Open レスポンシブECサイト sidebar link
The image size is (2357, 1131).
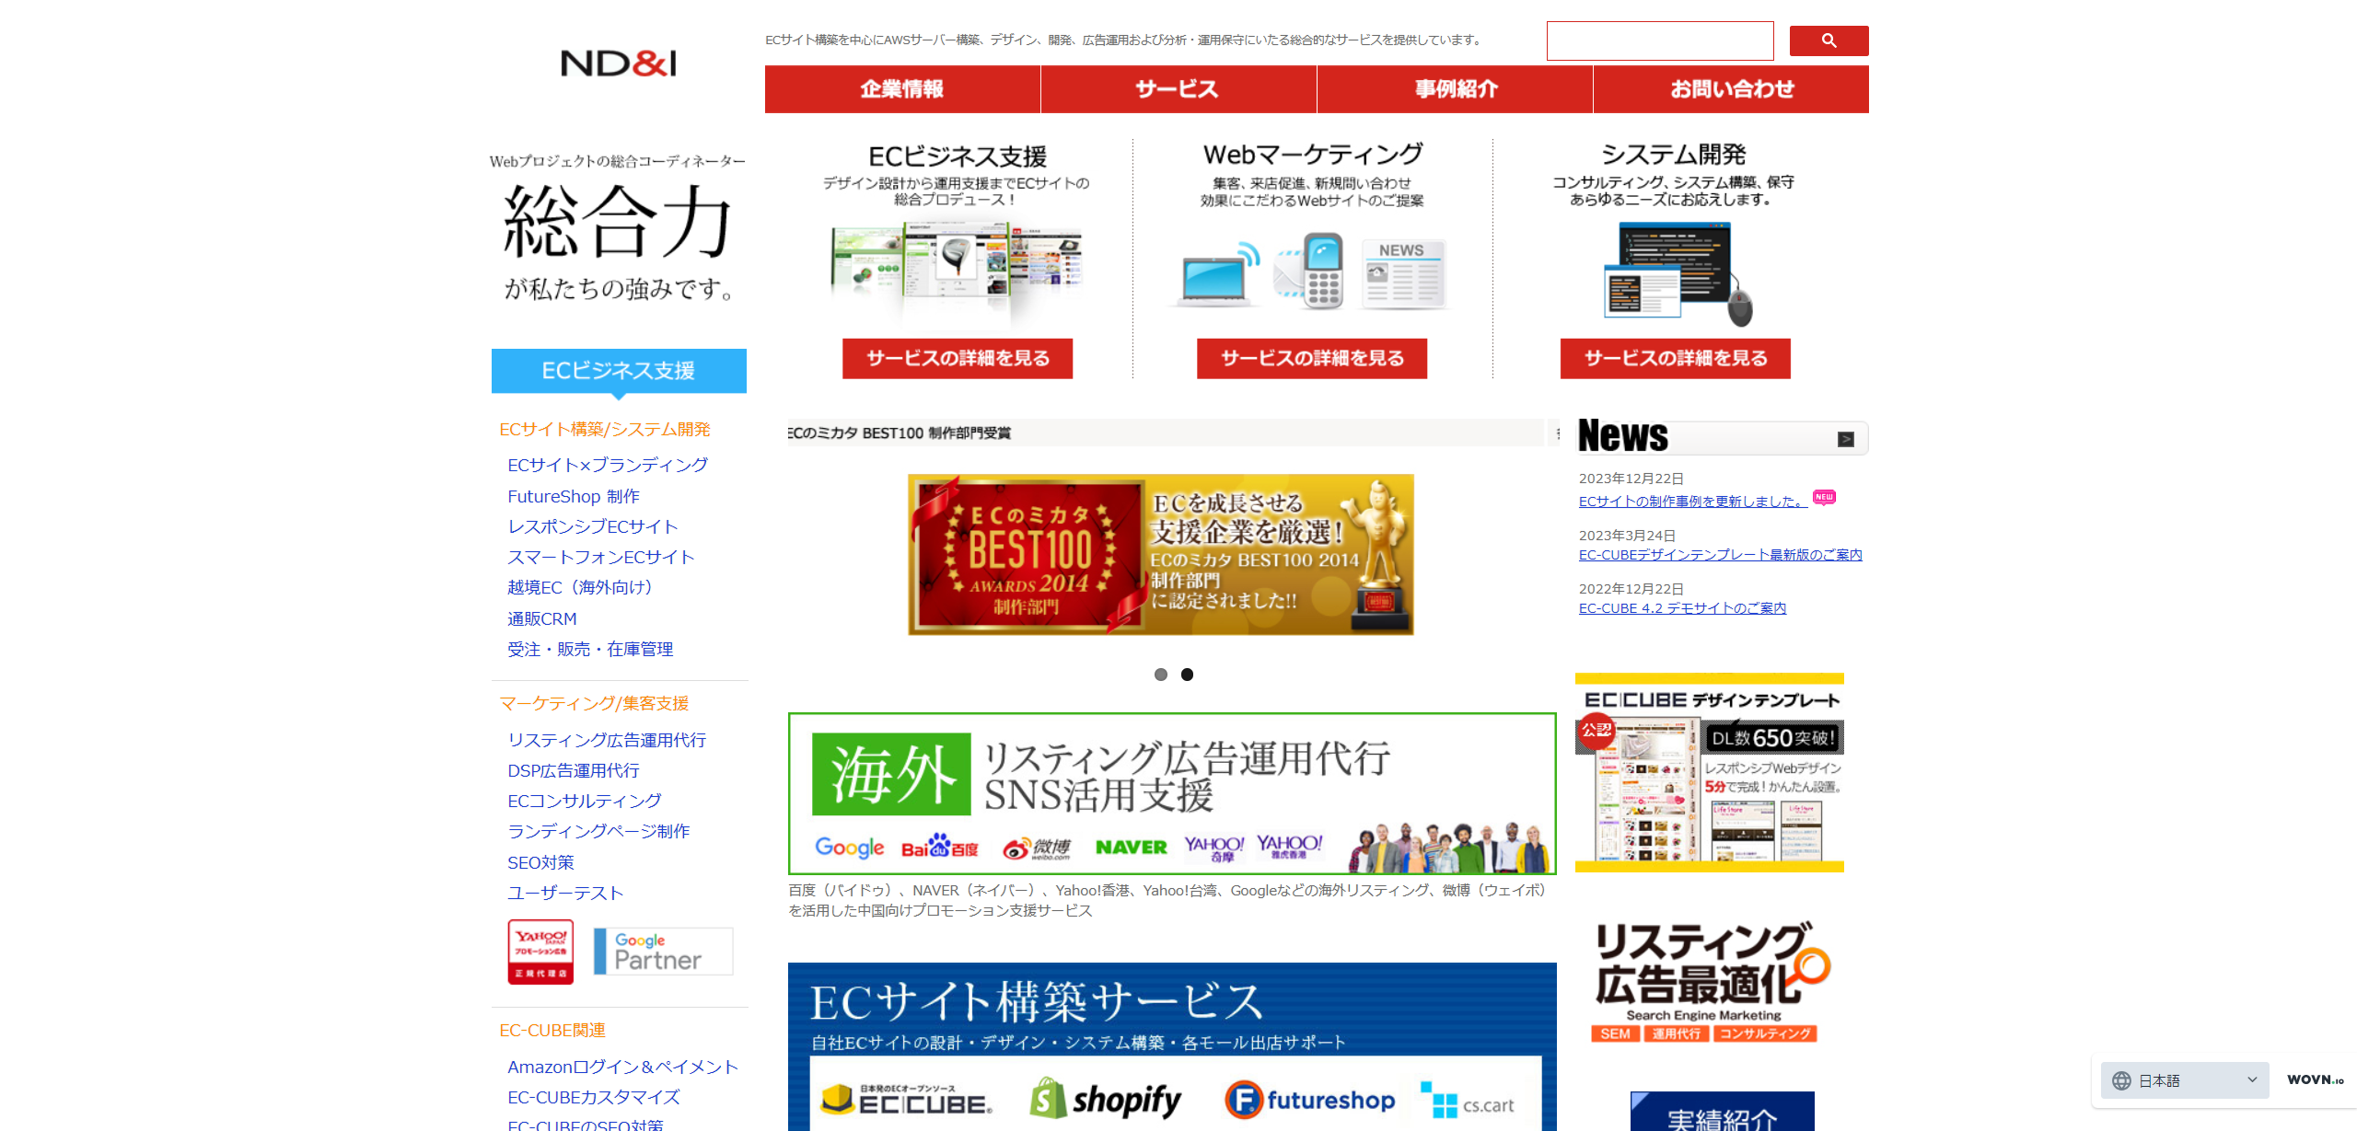[x=593, y=527]
